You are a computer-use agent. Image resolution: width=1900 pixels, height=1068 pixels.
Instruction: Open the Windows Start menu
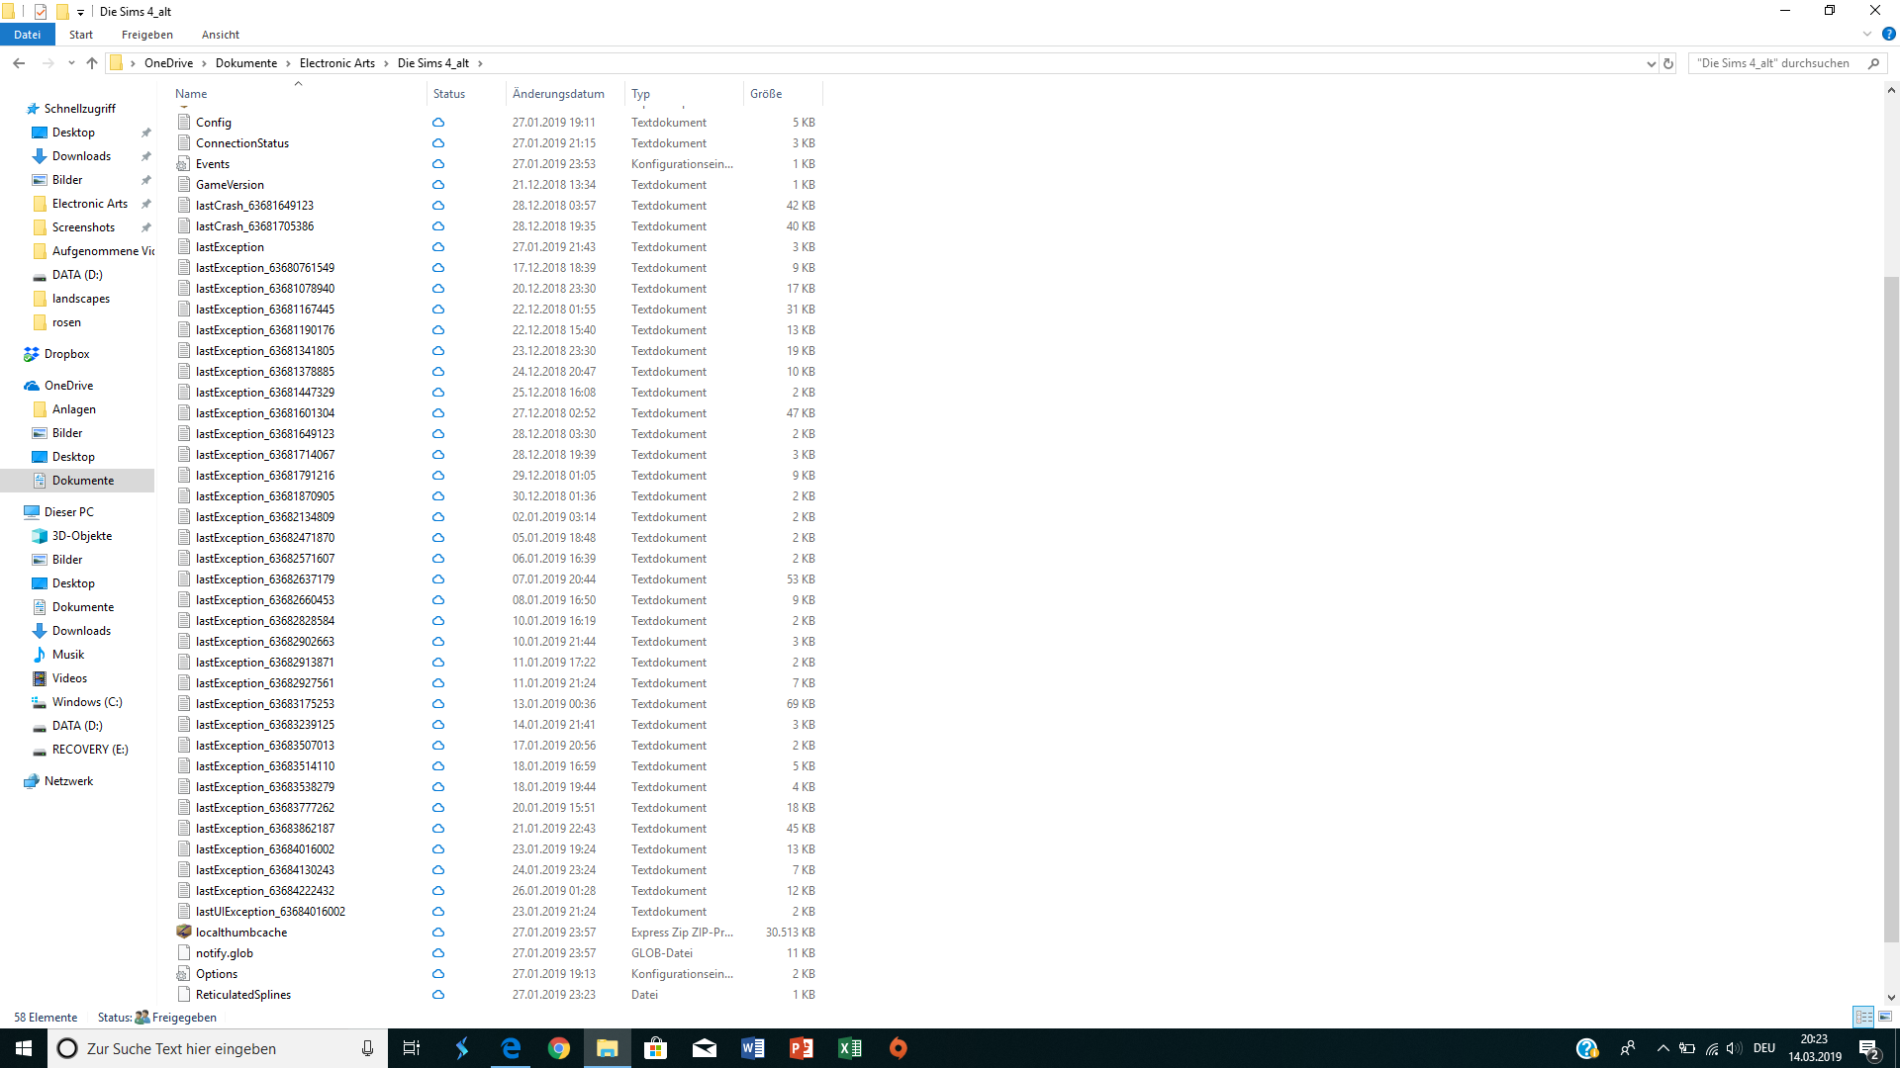click(24, 1048)
